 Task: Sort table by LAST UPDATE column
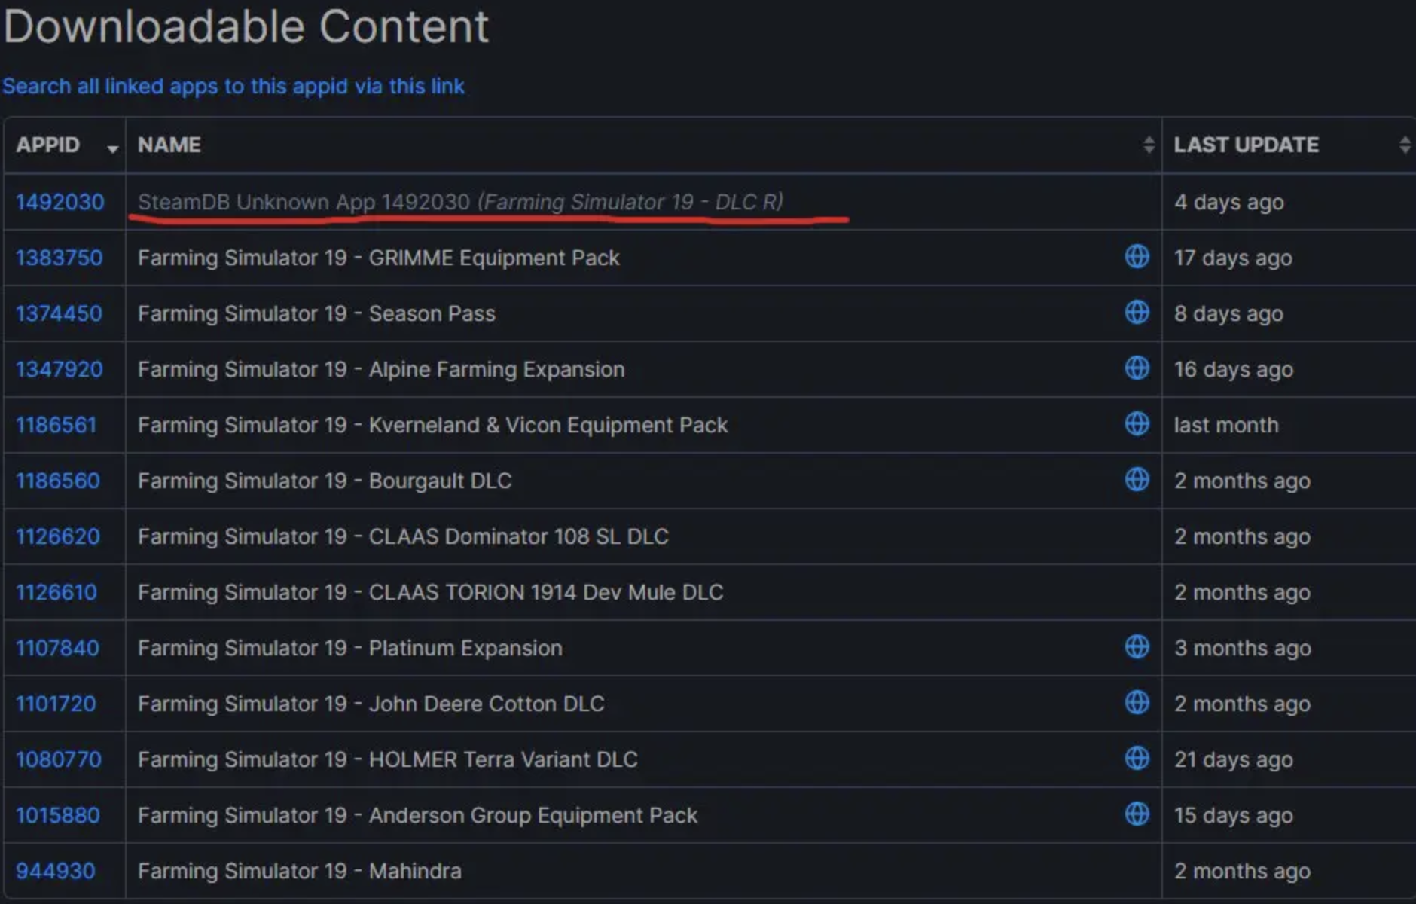1289,145
